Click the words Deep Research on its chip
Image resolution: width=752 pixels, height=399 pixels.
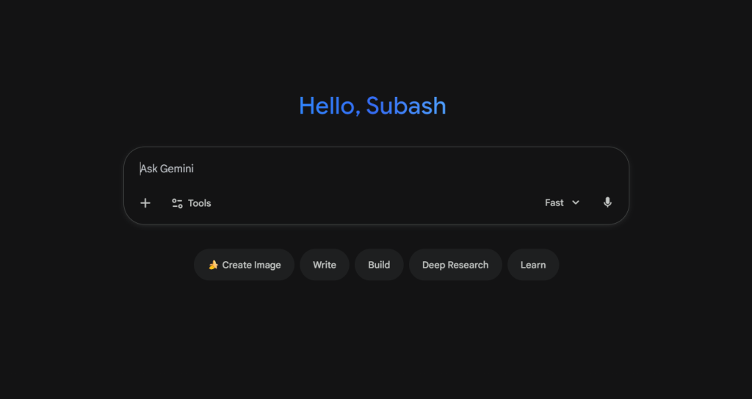(455, 265)
